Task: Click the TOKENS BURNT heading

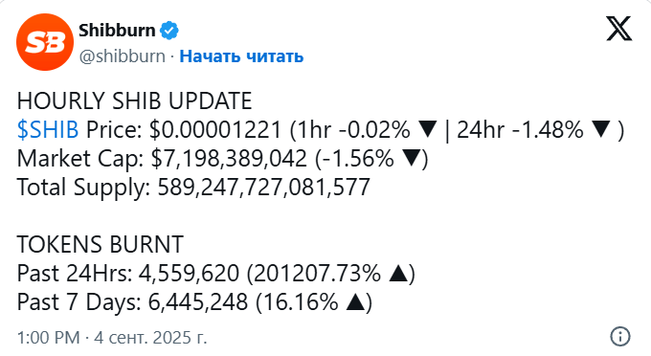Action: coord(101,244)
